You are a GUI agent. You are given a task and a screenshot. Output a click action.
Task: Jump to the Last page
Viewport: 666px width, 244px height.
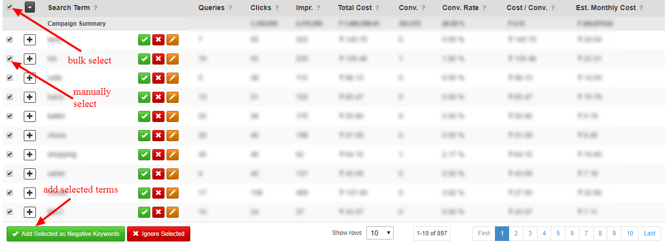tap(650, 233)
